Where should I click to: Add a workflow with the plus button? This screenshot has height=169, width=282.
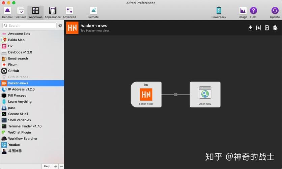point(56,166)
